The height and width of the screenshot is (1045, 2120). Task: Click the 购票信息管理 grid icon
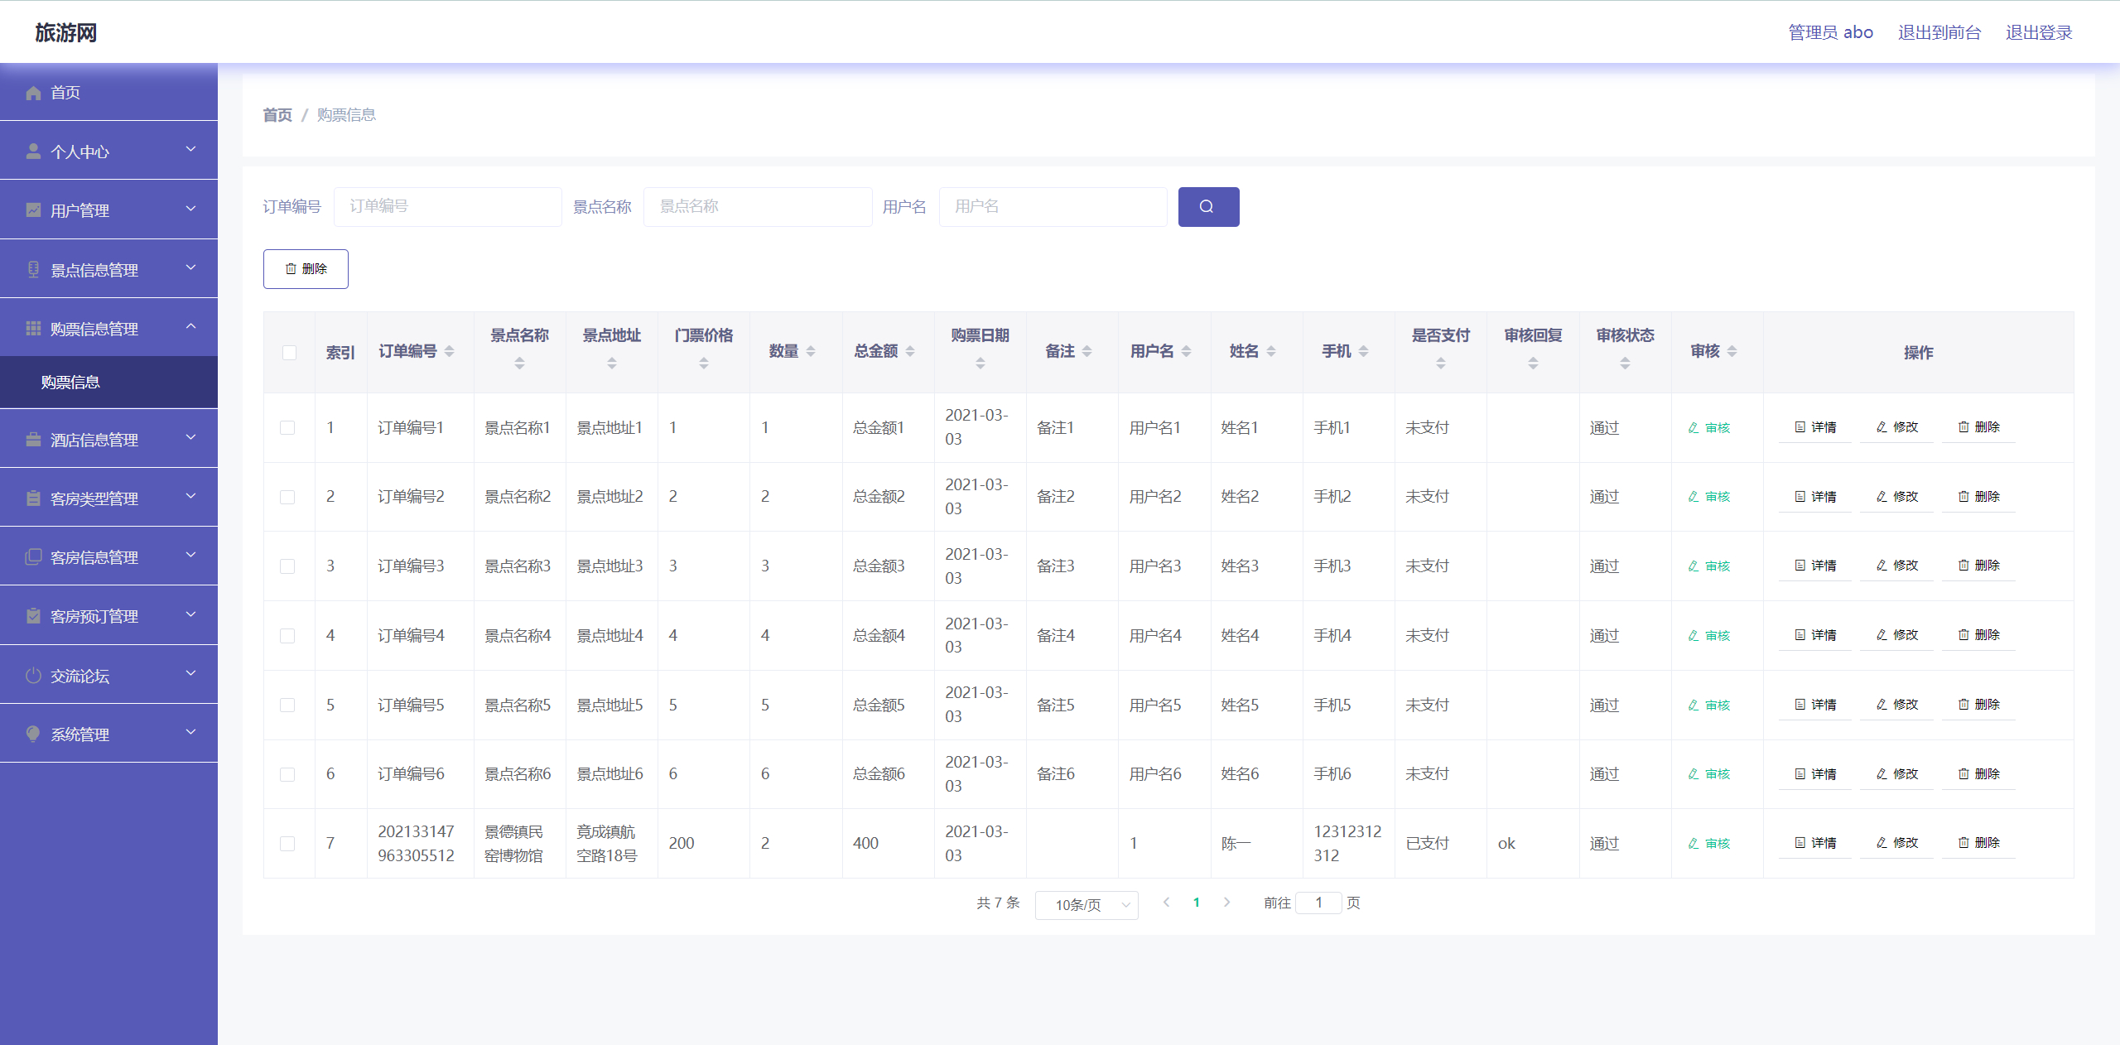[x=33, y=329]
